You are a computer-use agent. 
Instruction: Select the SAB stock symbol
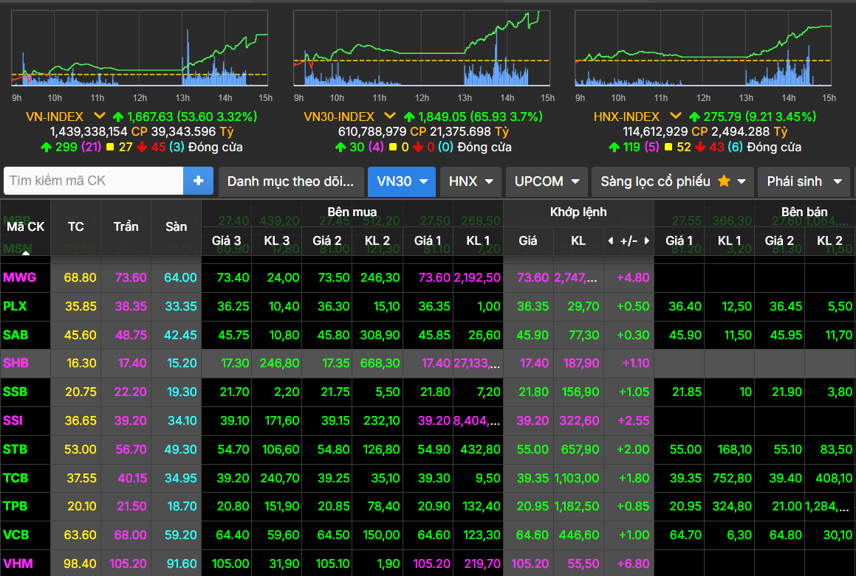(16, 335)
